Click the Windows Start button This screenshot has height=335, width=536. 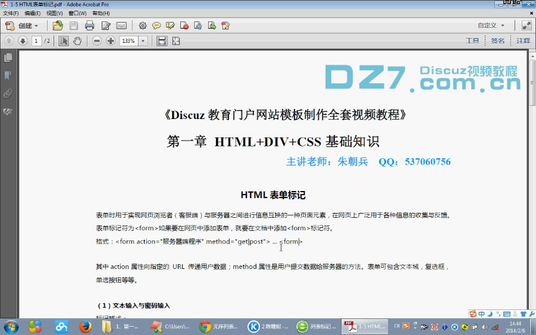pyautogui.click(x=11, y=327)
